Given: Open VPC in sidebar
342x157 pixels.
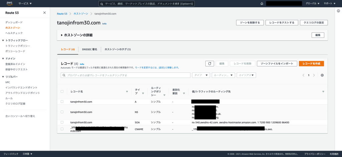Looking at the screenshot, I should click(x=8, y=83).
